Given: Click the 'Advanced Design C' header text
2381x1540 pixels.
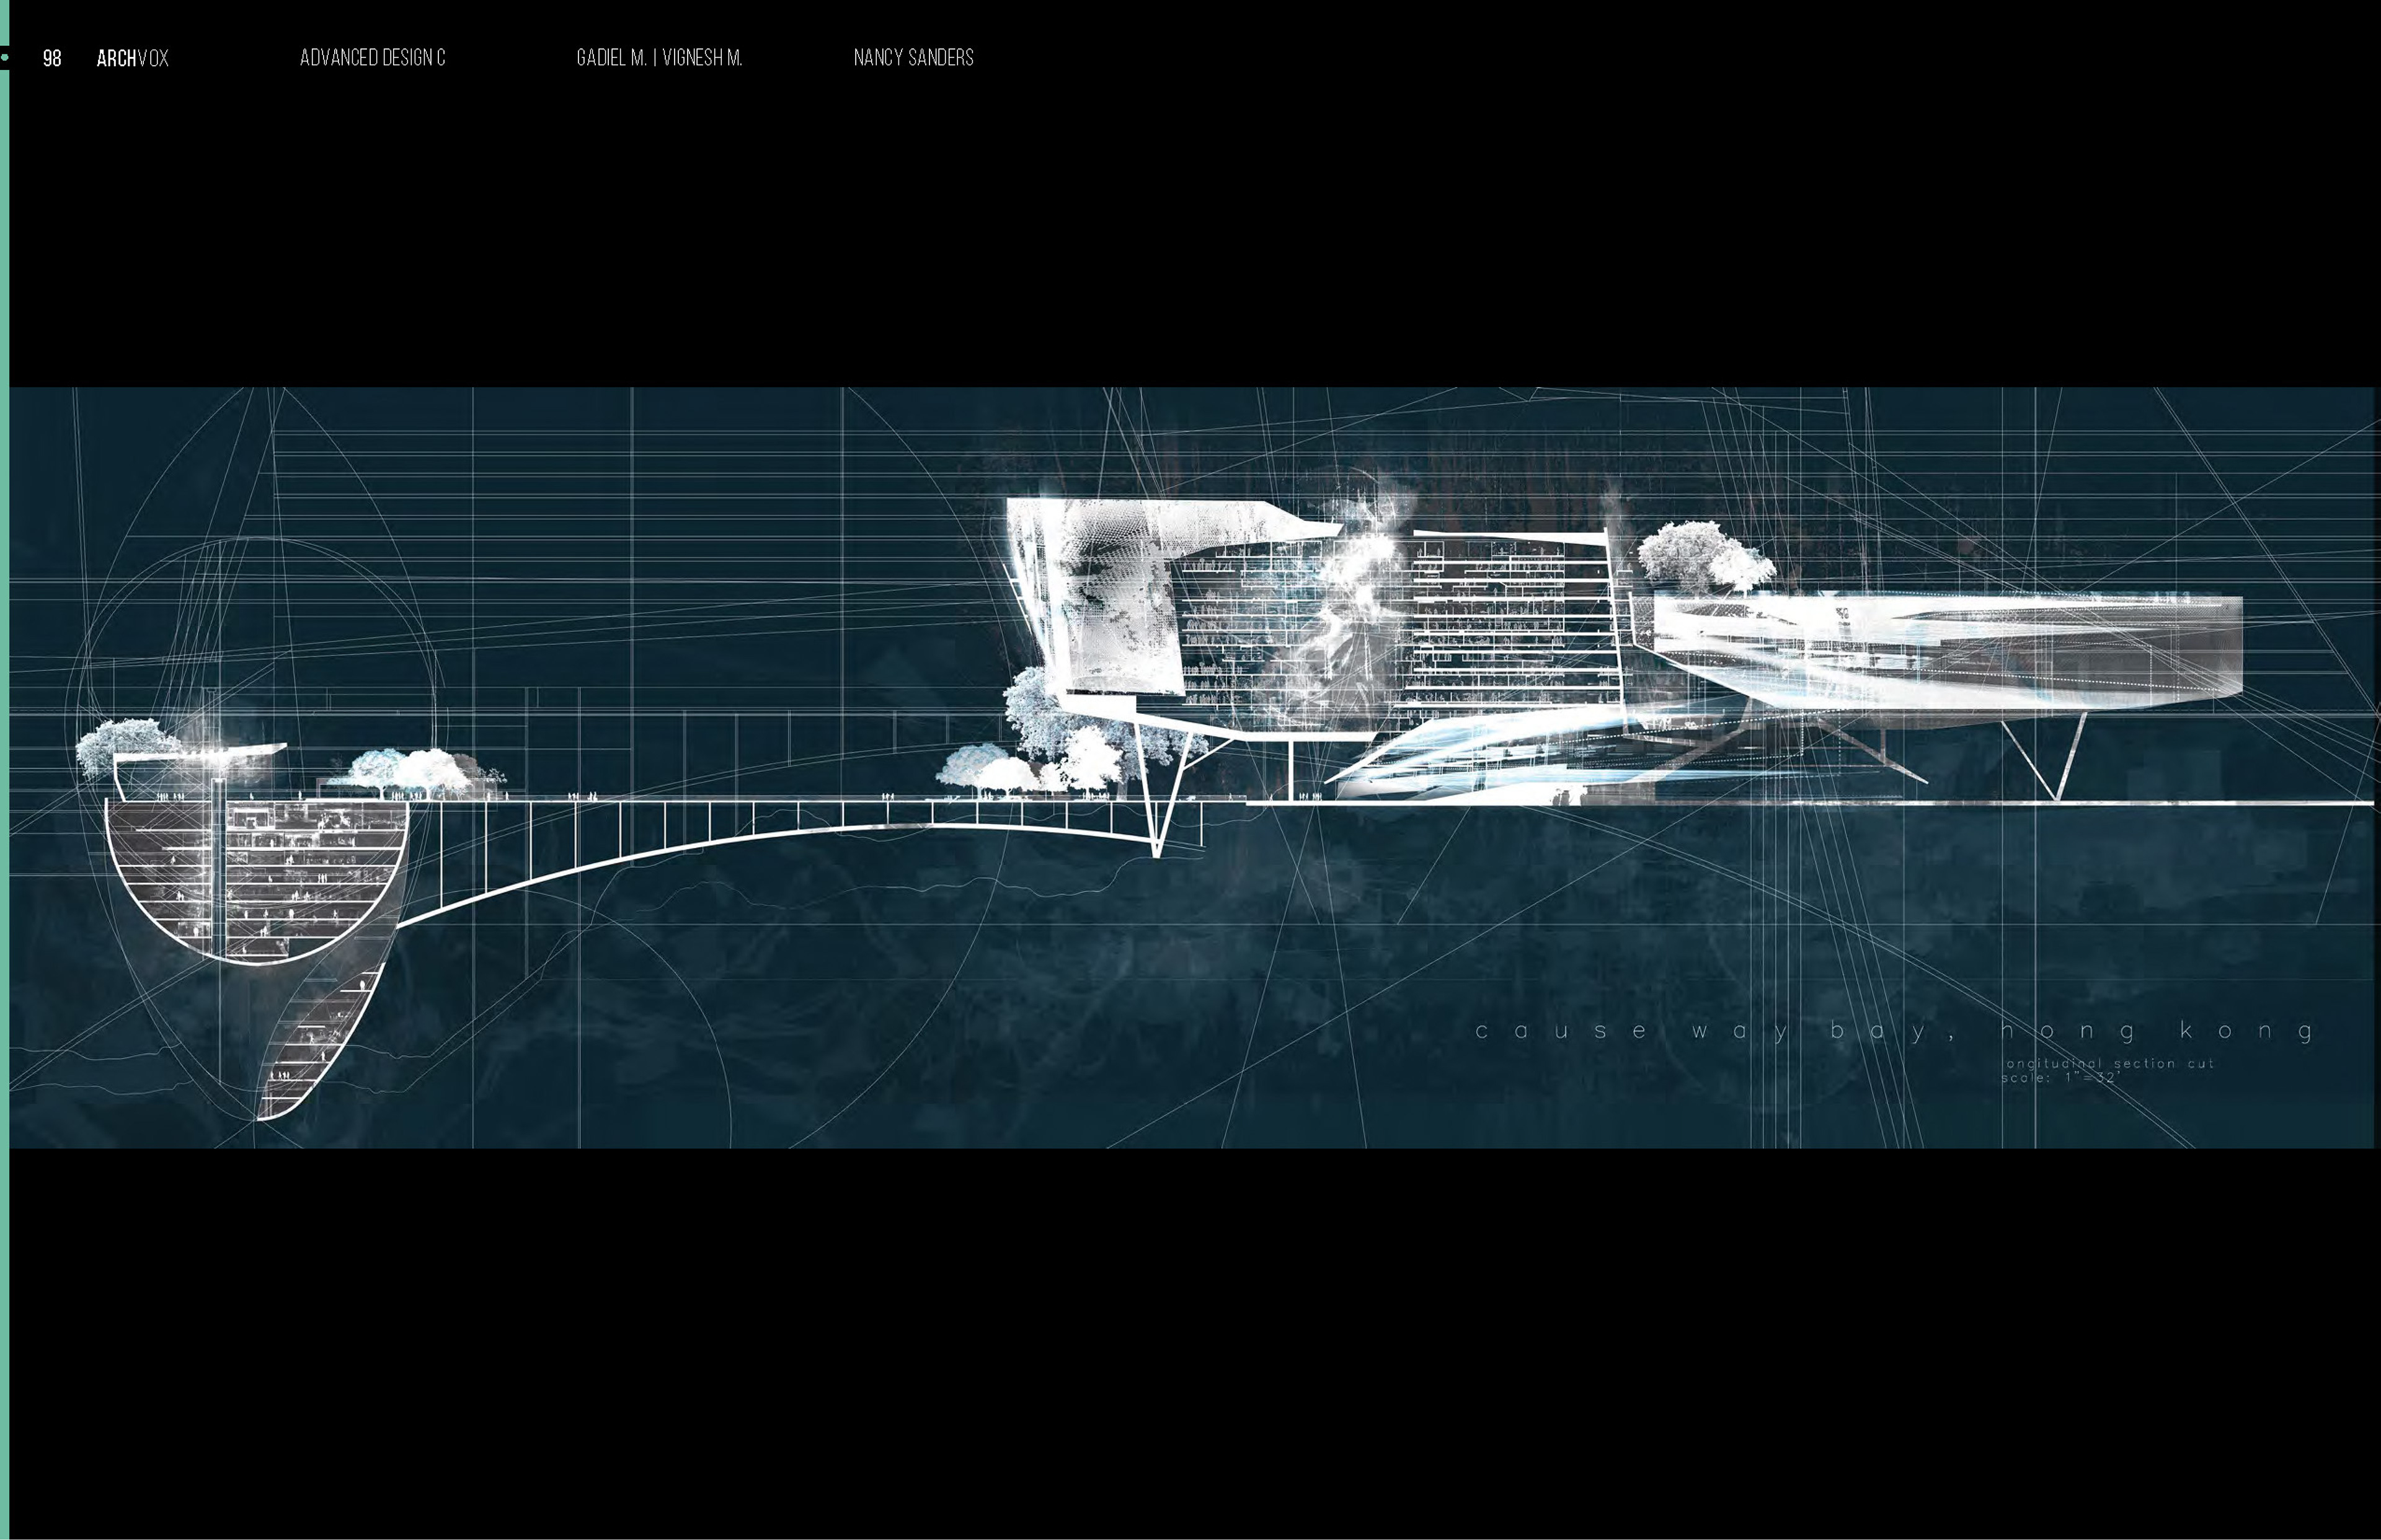Looking at the screenshot, I should [x=372, y=58].
